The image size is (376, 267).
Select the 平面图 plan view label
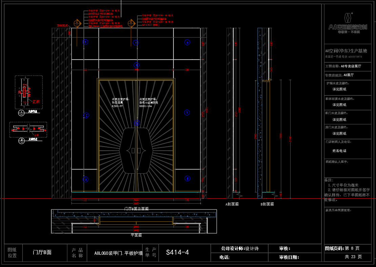coord(136,235)
